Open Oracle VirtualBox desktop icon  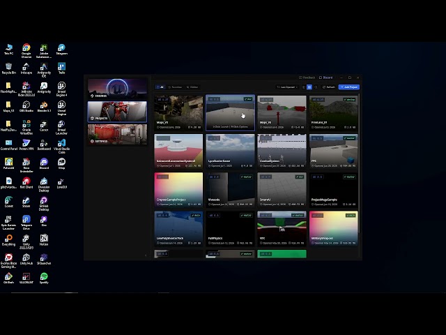(26, 127)
